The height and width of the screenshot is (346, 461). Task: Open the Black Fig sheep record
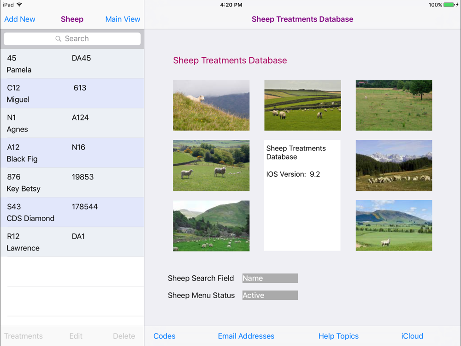[x=72, y=153]
